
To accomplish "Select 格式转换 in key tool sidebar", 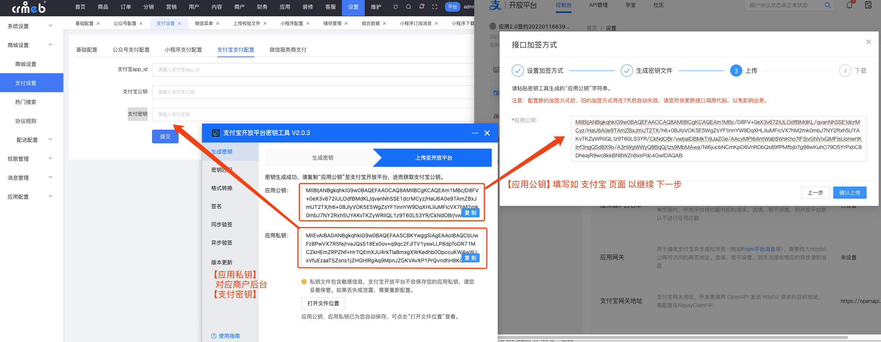I will (x=222, y=188).
